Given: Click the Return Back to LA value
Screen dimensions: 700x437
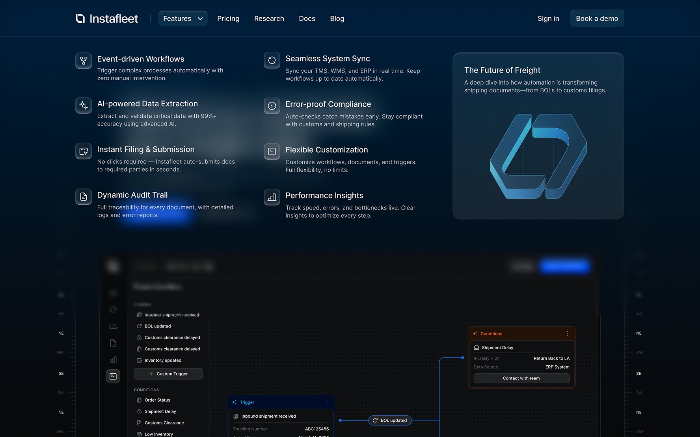Looking at the screenshot, I should [x=551, y=358].
